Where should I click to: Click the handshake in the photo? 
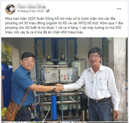pyautogui.click(x=59, y=88)
